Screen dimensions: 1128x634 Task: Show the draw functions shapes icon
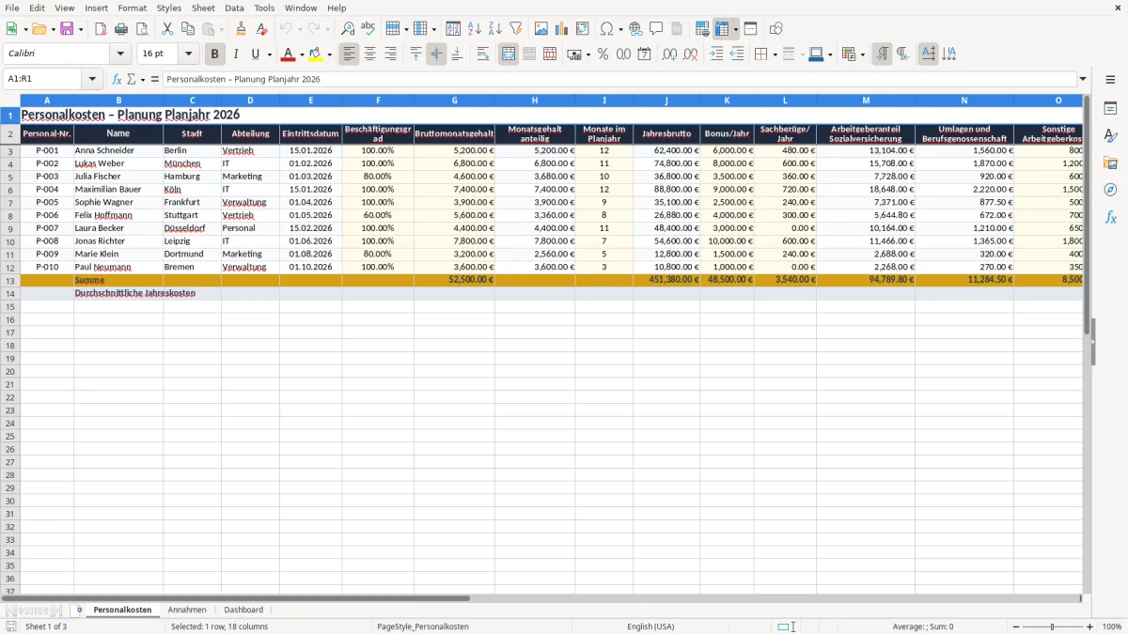[x=775, y=29]
